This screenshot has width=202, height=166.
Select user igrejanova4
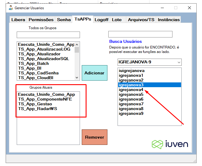click(149, 90)
